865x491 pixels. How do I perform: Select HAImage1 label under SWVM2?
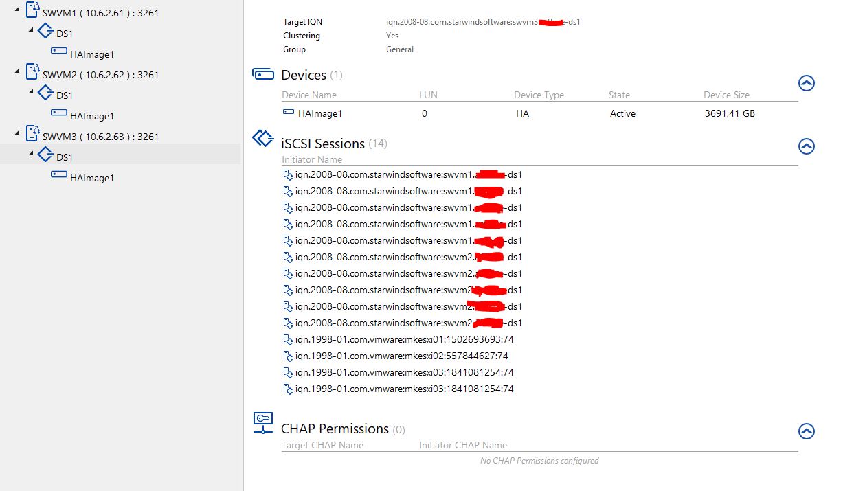tap(92, 116)
